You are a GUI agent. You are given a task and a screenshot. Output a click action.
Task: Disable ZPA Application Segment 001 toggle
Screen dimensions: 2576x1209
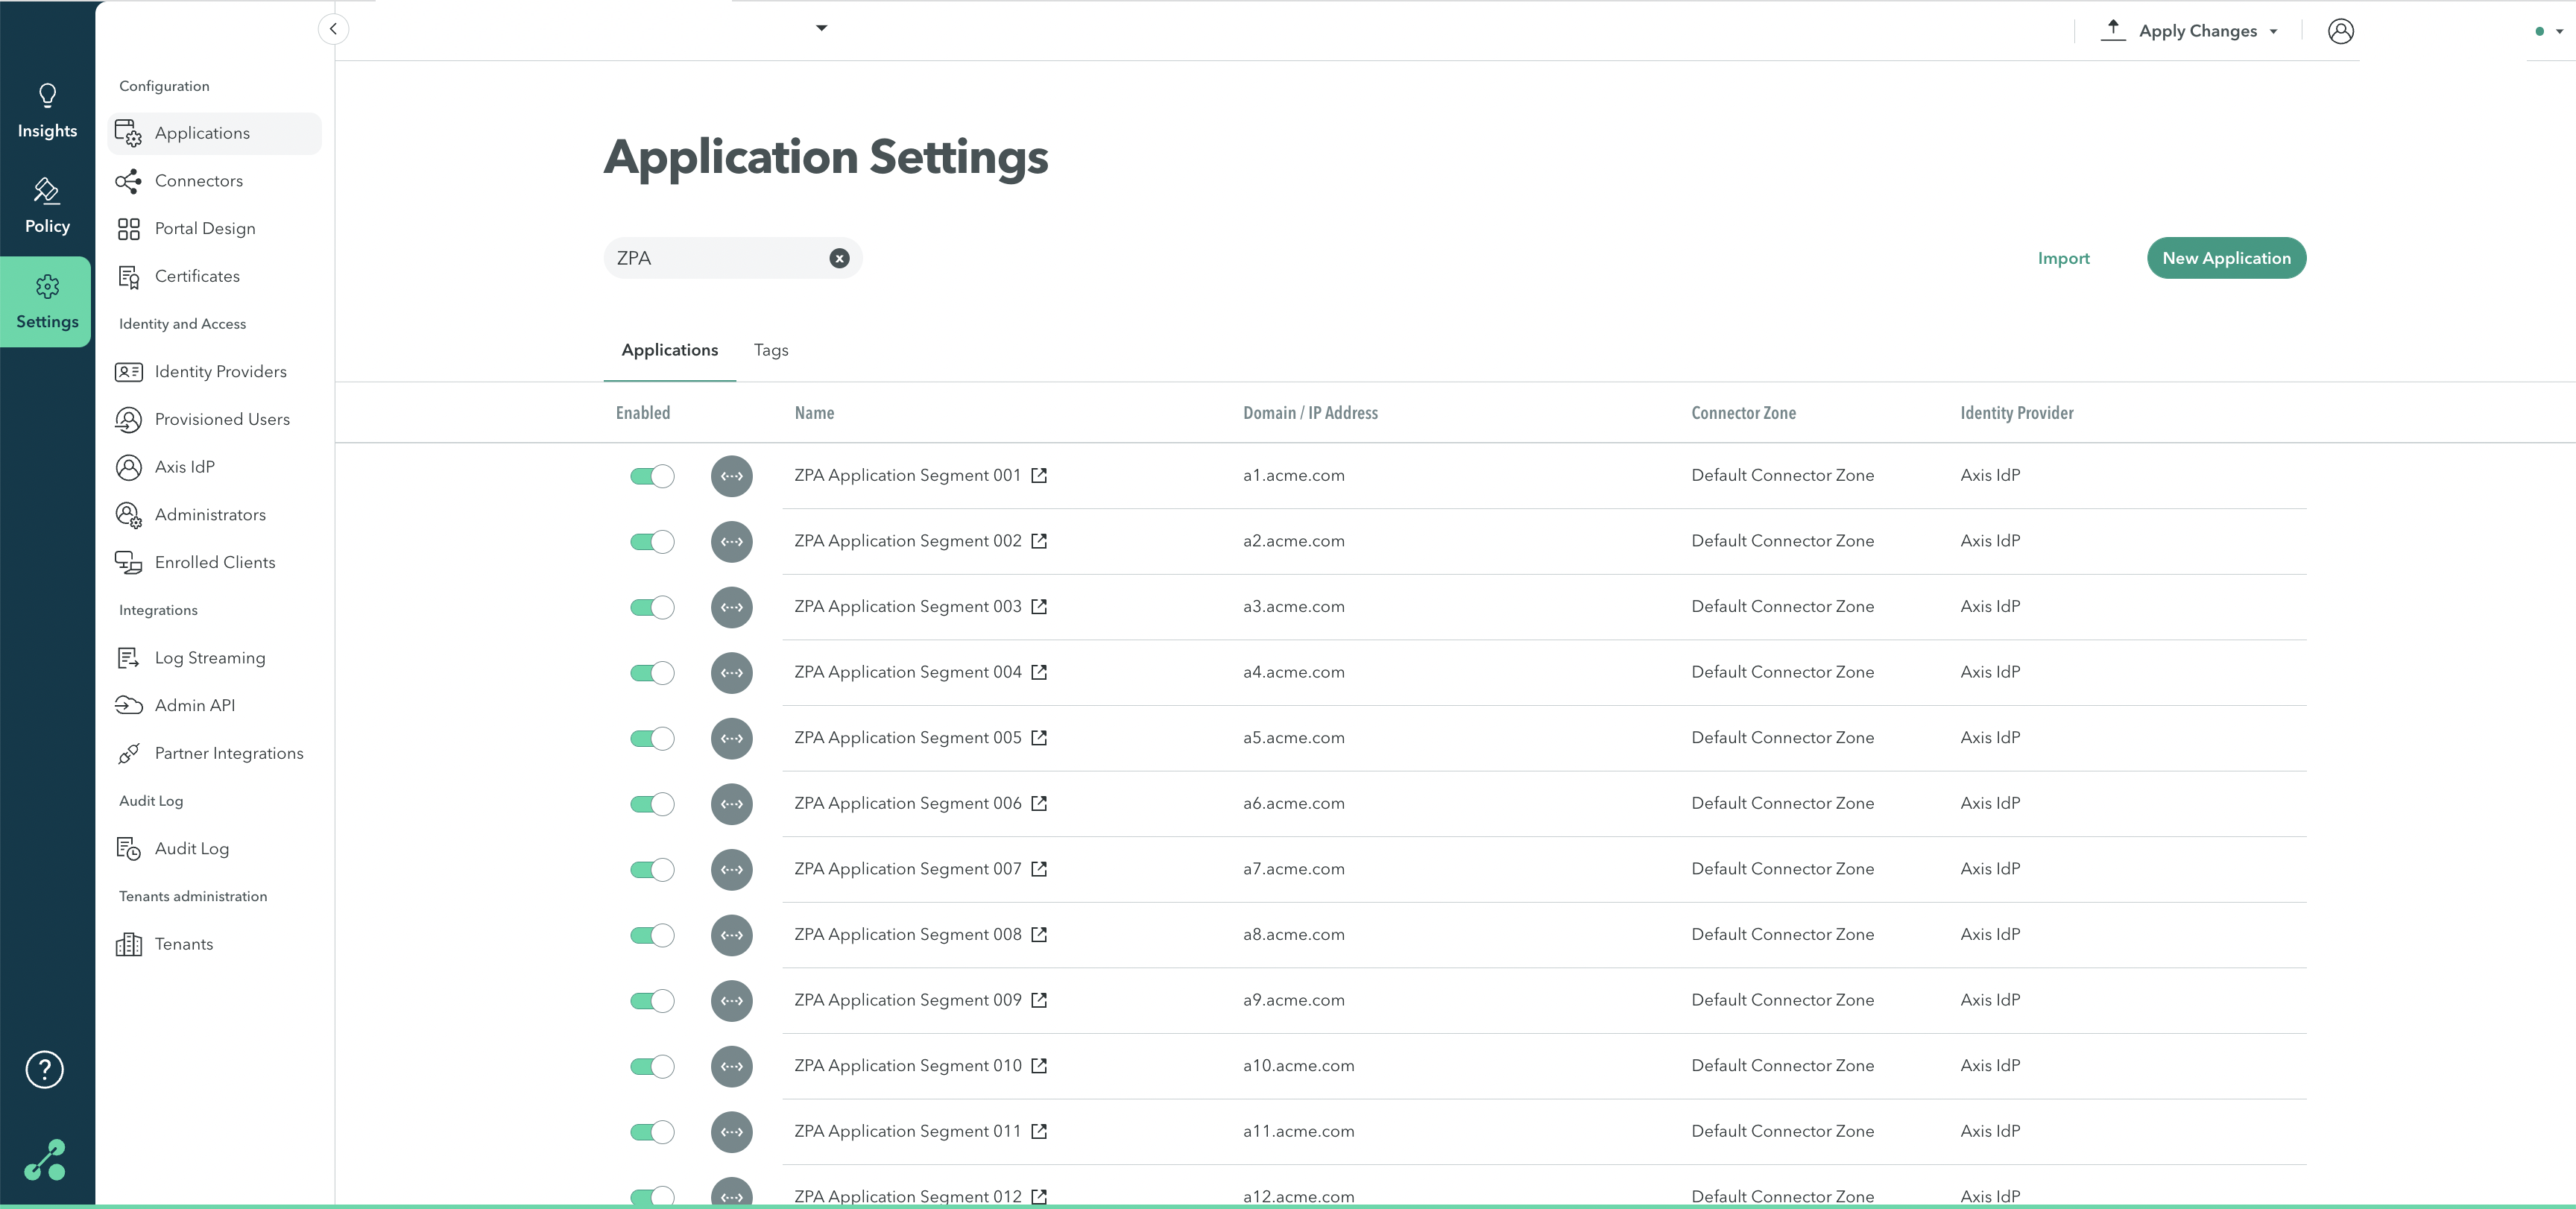(x=652, y=476)
